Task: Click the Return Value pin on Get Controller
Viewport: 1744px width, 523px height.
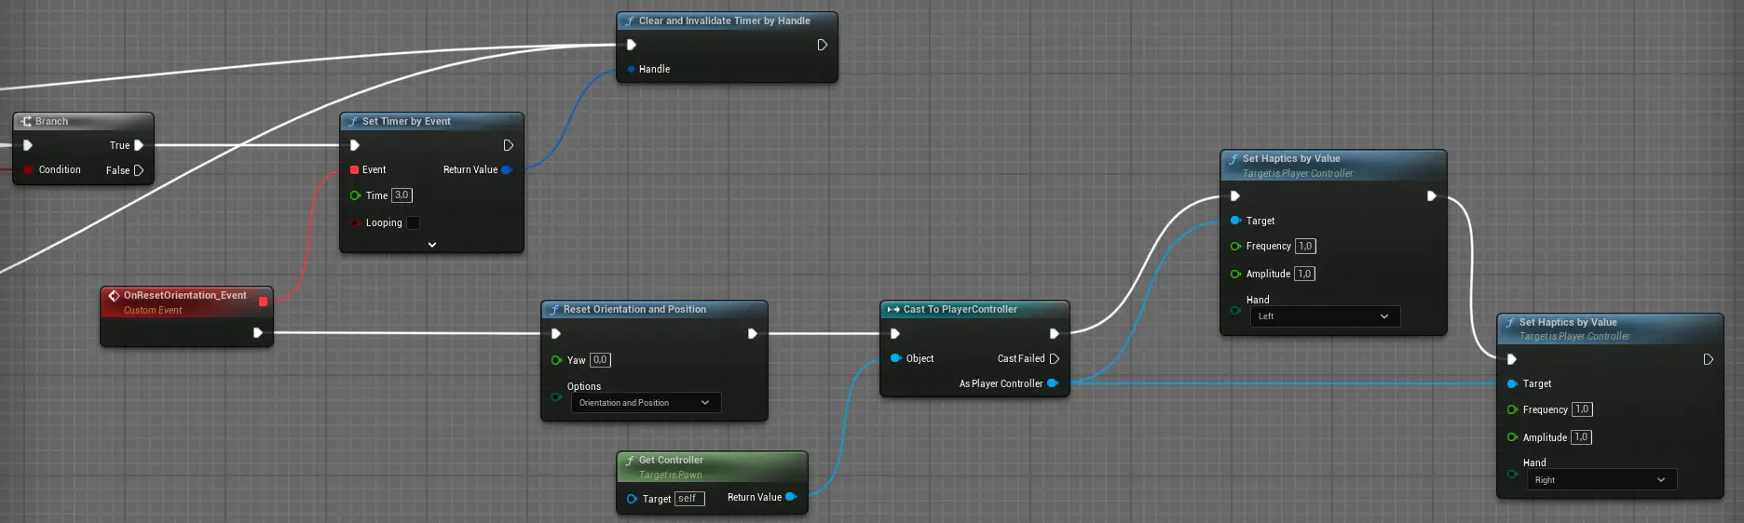Action: tap(791, 497)
